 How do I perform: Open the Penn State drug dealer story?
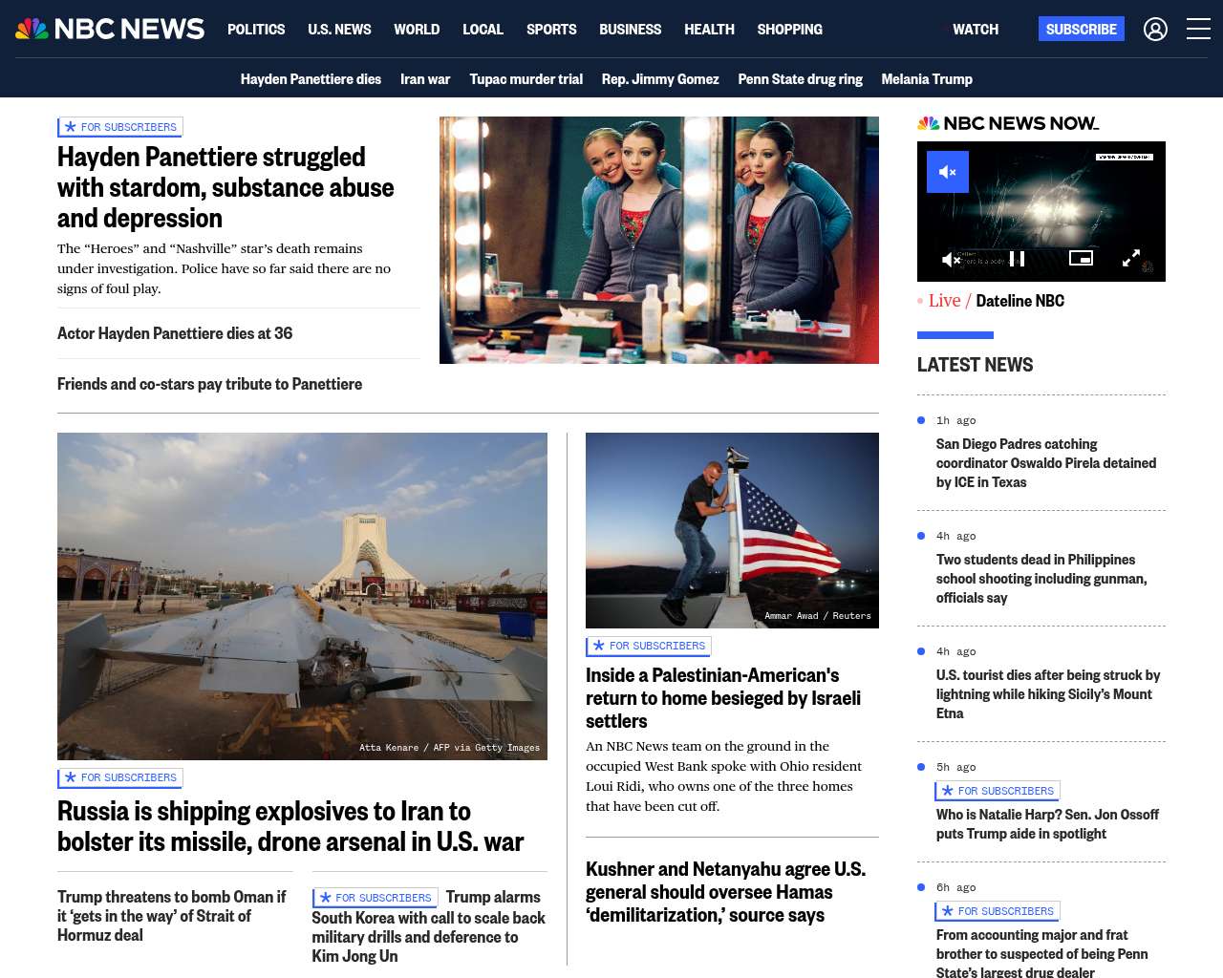(1042, 953)
